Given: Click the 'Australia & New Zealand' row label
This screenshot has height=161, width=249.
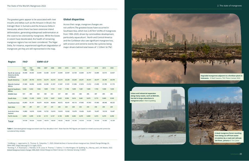Looking at the screenshot, I should click(14, 112).
